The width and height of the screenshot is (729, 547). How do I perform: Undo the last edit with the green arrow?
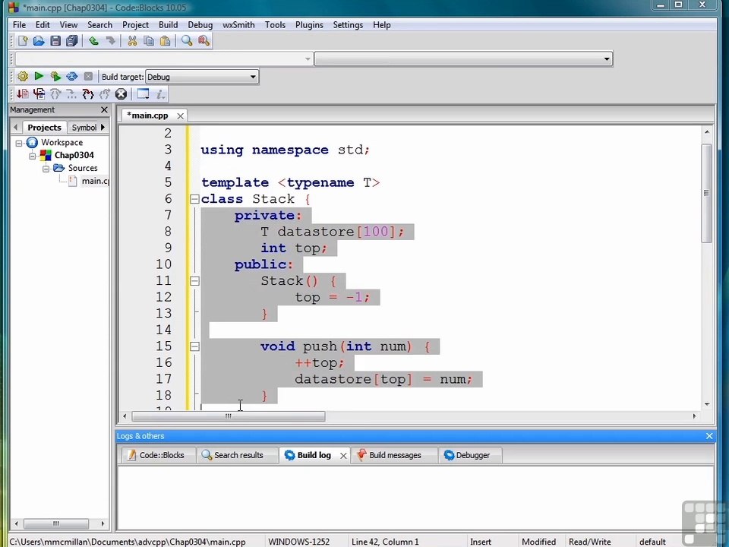tap(93, 41)
